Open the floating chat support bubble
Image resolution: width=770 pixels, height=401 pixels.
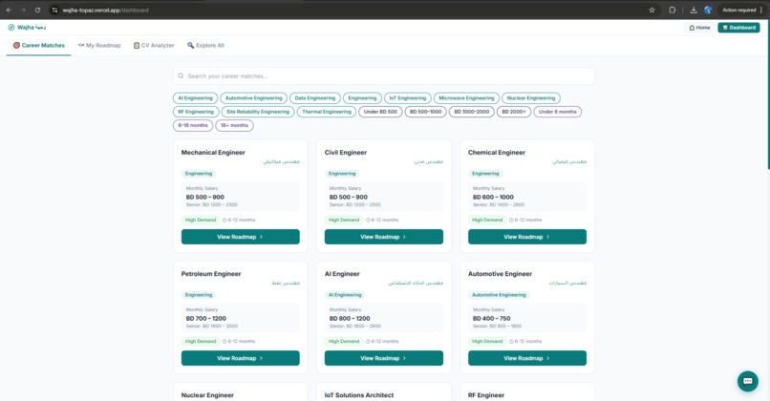point(747,381)
